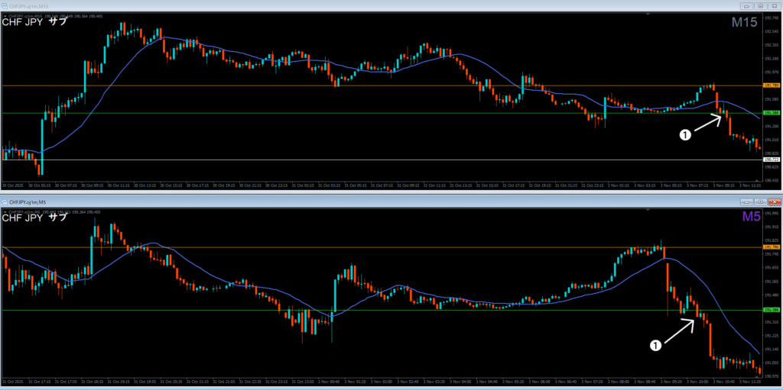Click circled number 1 marker on M15 chart
Image resolution: width=783 pixels, height=390 pixels.
point(685,134)
